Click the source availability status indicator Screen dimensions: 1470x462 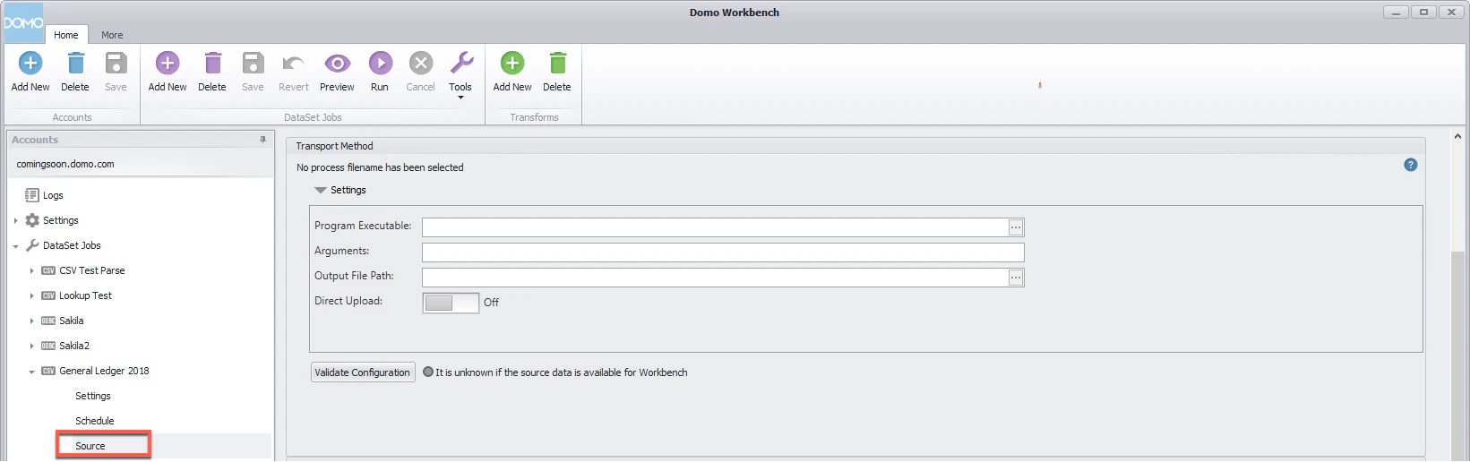(428, 372)
